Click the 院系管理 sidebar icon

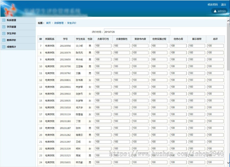3,20
